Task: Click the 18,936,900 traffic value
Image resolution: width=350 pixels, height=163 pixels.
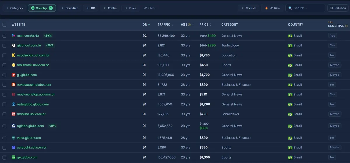Action: [x=166, y=75]
